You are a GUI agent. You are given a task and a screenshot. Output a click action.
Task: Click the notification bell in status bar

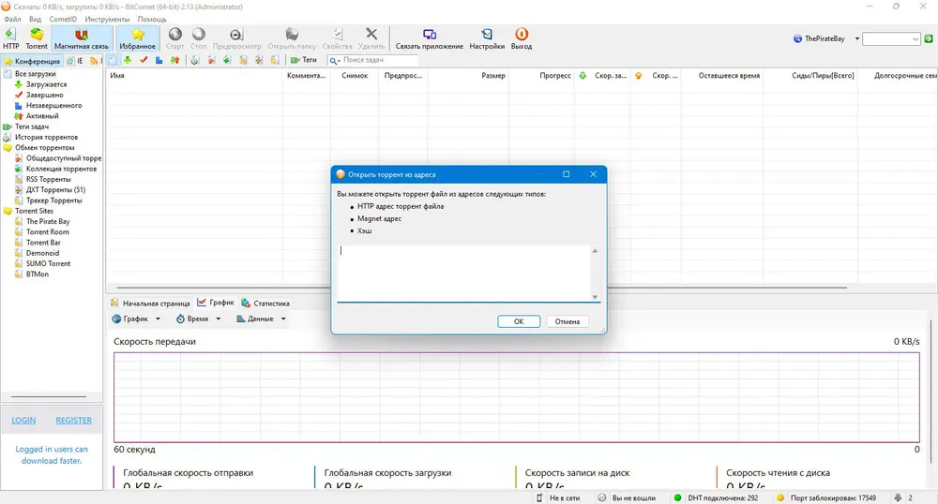click(x=898, y=497)
